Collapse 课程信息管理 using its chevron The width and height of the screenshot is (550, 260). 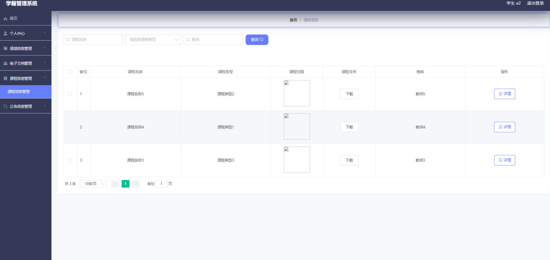coord(45,78)
